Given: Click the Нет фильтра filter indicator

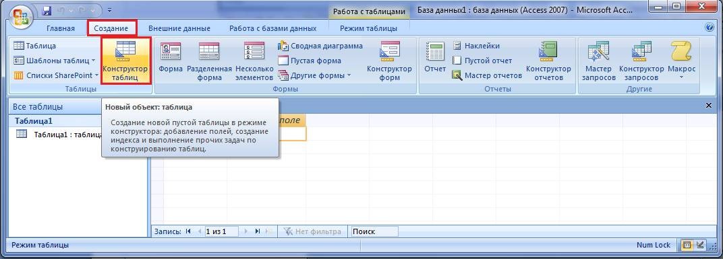Looking at the screenshot, I should pos(313,231).
